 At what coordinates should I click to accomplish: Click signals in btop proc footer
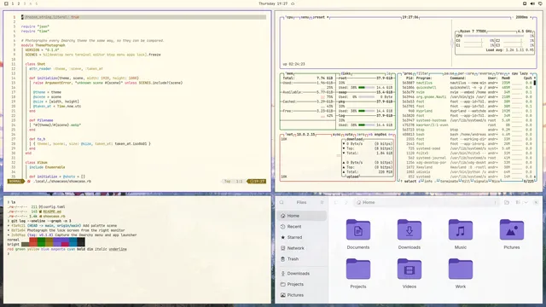(481, 182)
